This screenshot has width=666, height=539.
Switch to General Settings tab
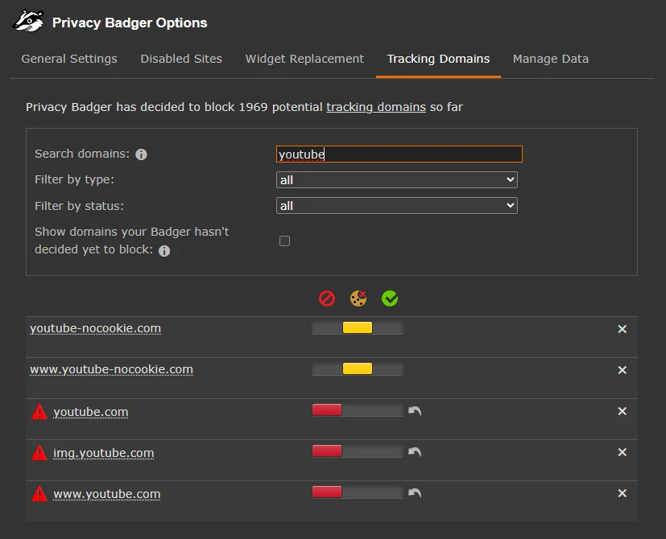(x=69, y=59)
